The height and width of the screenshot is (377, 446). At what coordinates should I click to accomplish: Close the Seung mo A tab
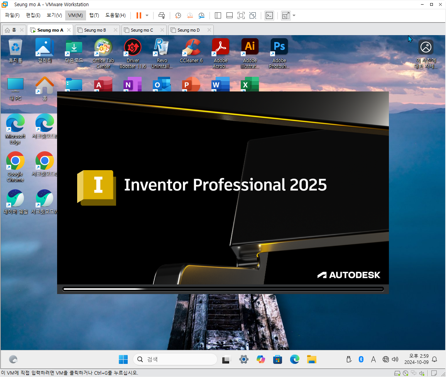pos(69,30)
